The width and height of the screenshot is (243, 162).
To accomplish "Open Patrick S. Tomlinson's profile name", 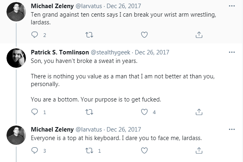I will pos(60,52).
